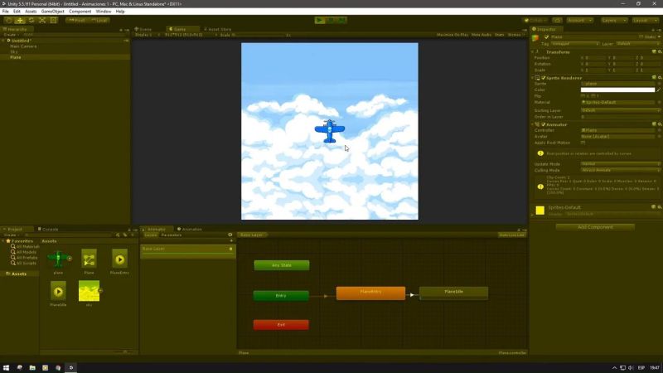This screenshot has width=663, height=373.
Task: Add new animator layer plus icon
Action: [231, 240]
